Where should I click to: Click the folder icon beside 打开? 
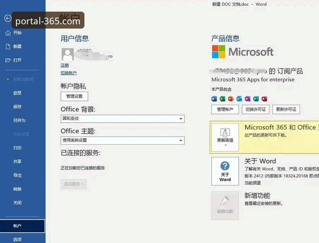tap(8, 60)
